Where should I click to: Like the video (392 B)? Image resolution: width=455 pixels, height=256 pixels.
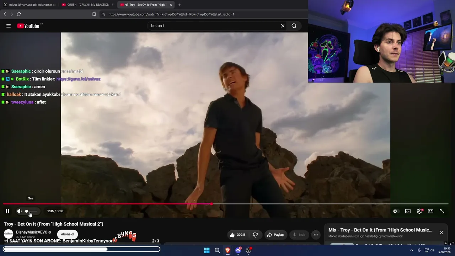click(x=238, y=235)
